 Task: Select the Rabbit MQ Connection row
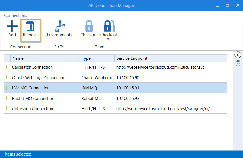click(33, 99)
